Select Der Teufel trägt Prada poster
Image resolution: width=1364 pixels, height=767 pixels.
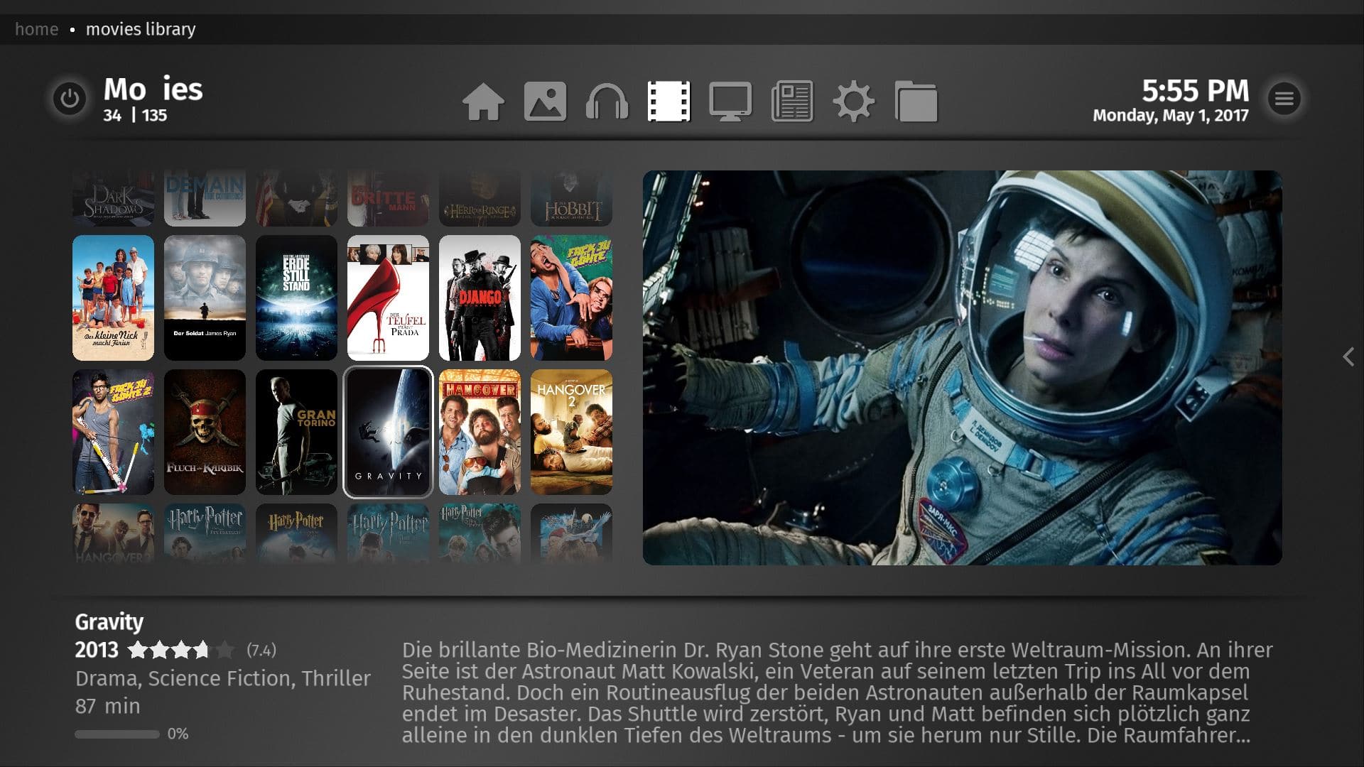point(388,298)
